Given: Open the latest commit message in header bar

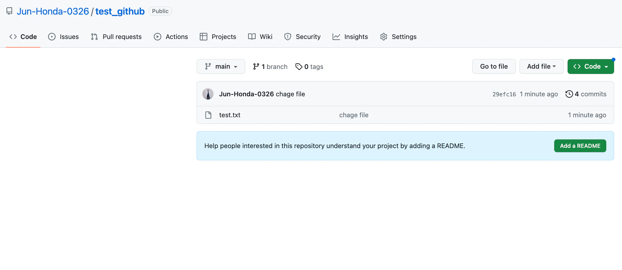Looking at the screenshot, I should click(x=290, y=94).
